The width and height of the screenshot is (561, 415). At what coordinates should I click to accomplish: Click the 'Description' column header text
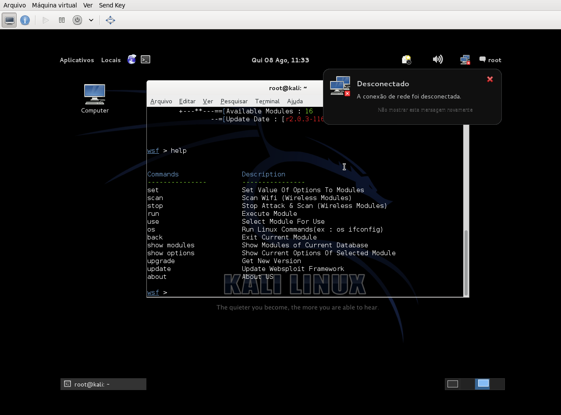263,174
